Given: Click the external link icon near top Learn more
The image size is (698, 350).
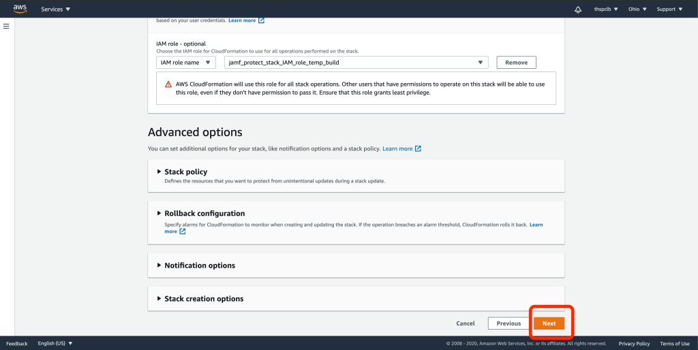Looking at the screenshot, I should click(261, 20).
